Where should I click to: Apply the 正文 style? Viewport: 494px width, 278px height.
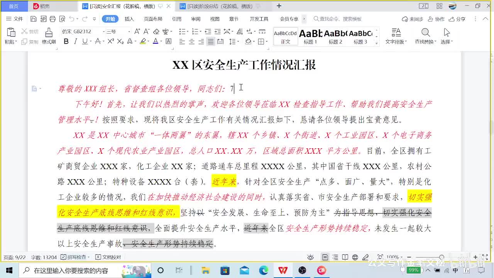pos(286,37)
